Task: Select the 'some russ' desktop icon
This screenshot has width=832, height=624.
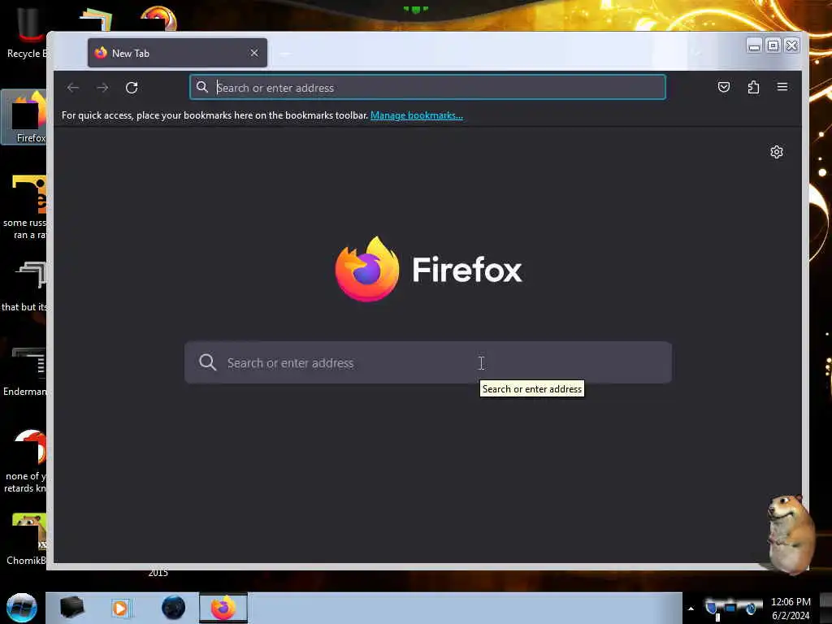Action: point(24,207)
